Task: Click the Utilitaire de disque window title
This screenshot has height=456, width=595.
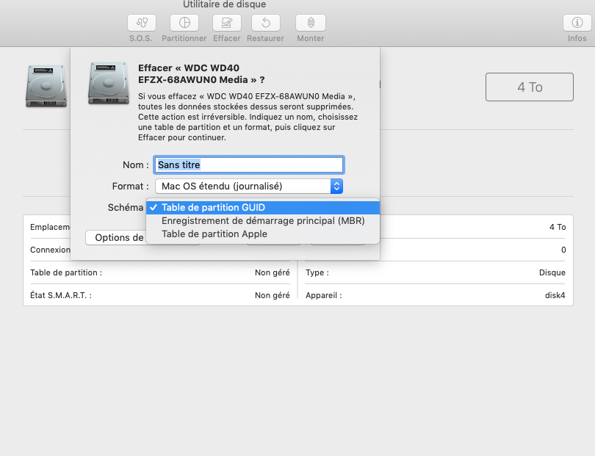Action: [224, 4]
